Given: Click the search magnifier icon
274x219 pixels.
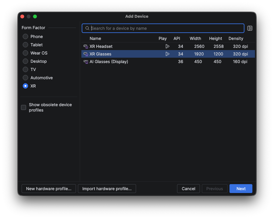Looking at the screenshot, I should click(x=87, y=28).
